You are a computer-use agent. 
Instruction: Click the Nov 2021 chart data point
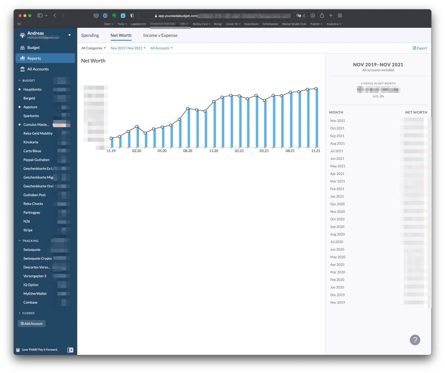click(316, 89)
